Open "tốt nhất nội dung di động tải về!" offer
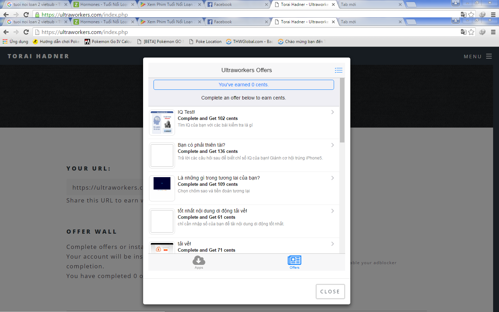Image resolution: width=499 pixels, height=312 pixels. tap(212, 211)
